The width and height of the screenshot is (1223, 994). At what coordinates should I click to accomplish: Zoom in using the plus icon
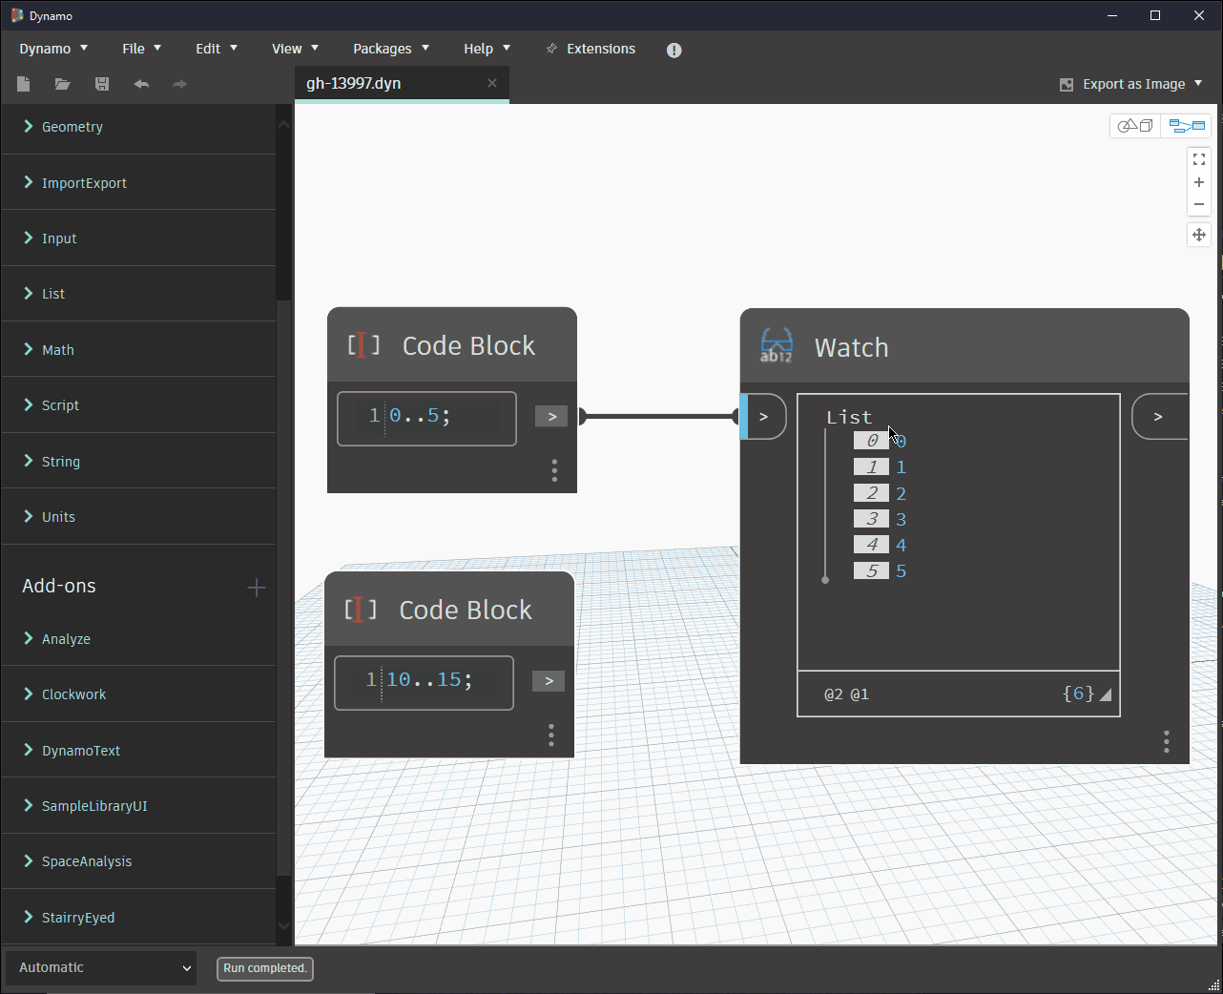tap(1199, 182)
